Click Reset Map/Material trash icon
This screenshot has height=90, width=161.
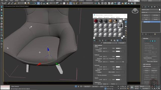(x=102, y=40)
